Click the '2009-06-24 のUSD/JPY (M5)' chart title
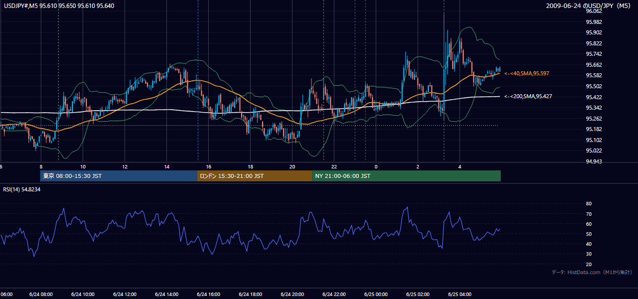The width and height of the screenshot is (638, 299). pyautogui.click(x=589, y=6)
